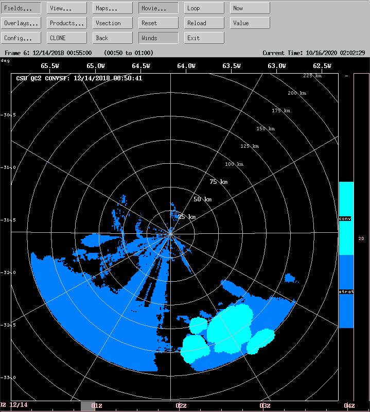Open the Fields... panel

21,8
